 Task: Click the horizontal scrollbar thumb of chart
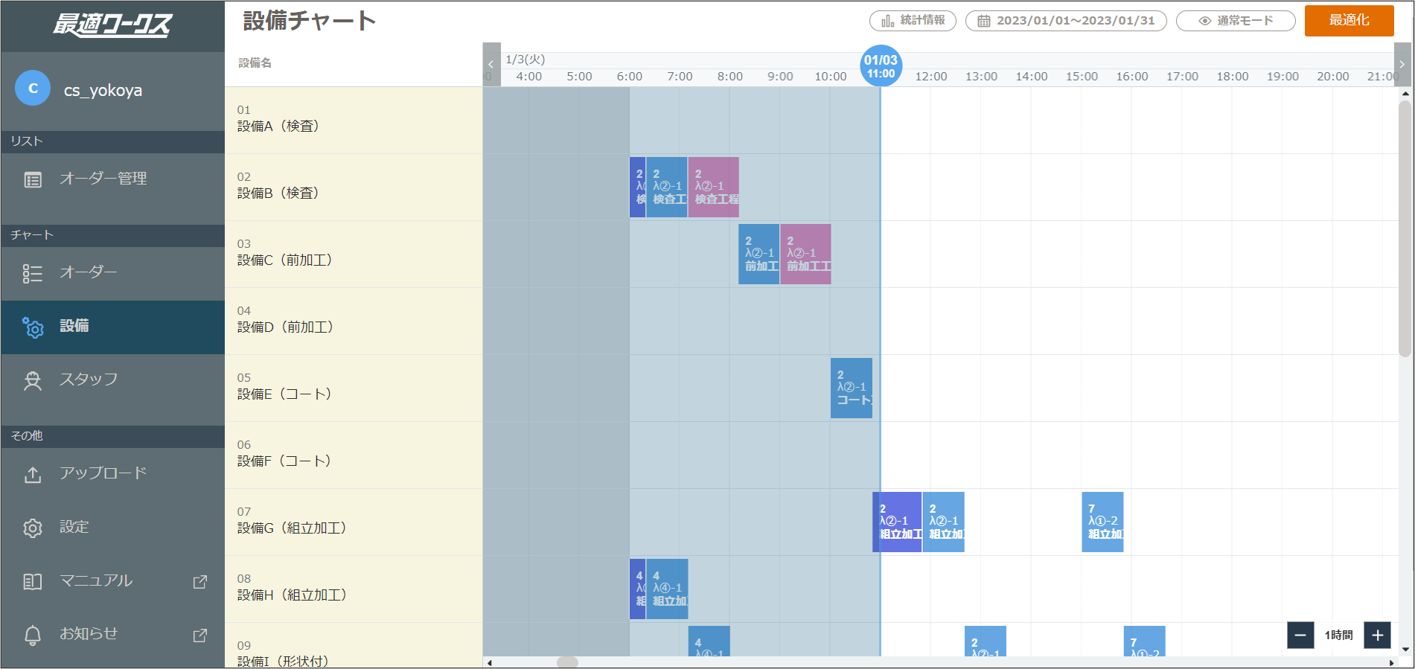tap(567, 662)
